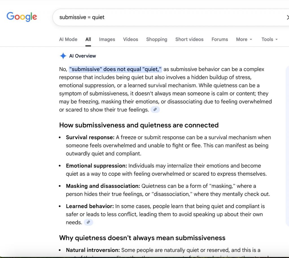Click the Google logo
The image size is (289, 258).
[x=22, y=17]
